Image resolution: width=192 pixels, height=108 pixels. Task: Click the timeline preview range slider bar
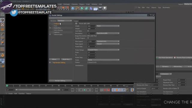tap(37, 90)
